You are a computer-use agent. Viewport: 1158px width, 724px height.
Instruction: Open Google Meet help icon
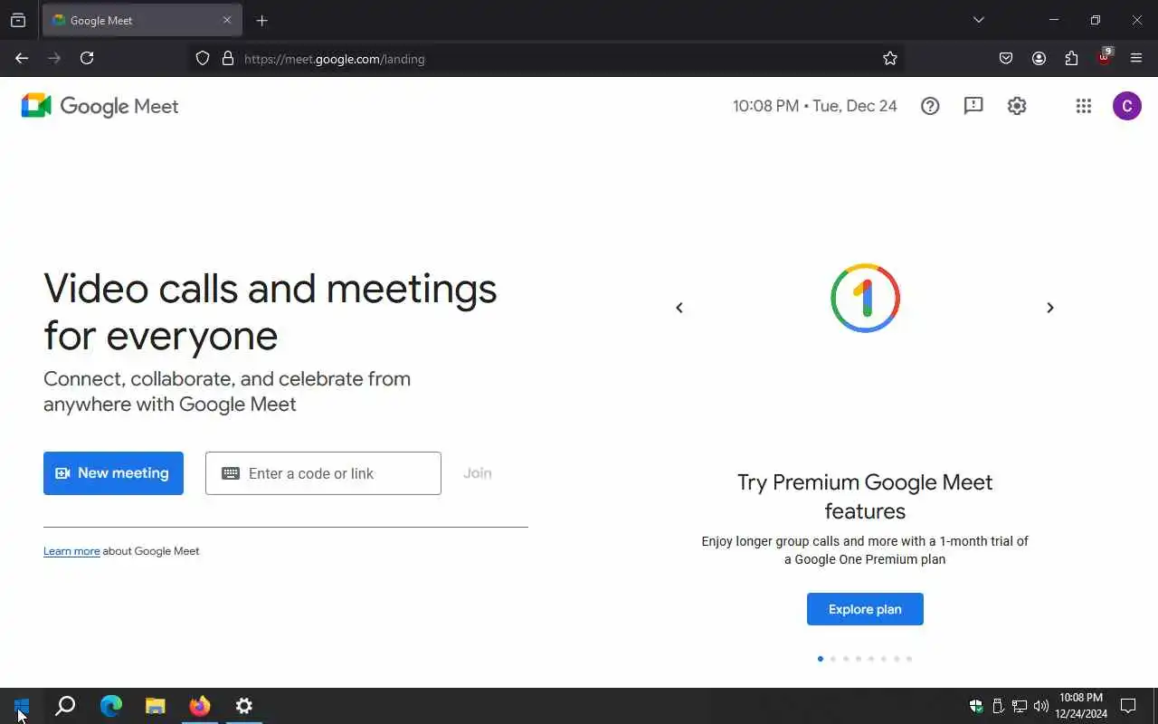(x=930, y=106)
